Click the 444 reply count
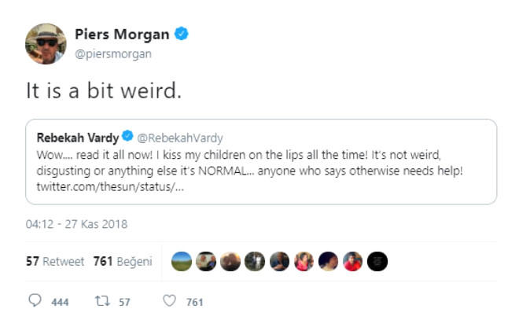Viewport: 519px width, 320px height. click(x=60, y=301)
